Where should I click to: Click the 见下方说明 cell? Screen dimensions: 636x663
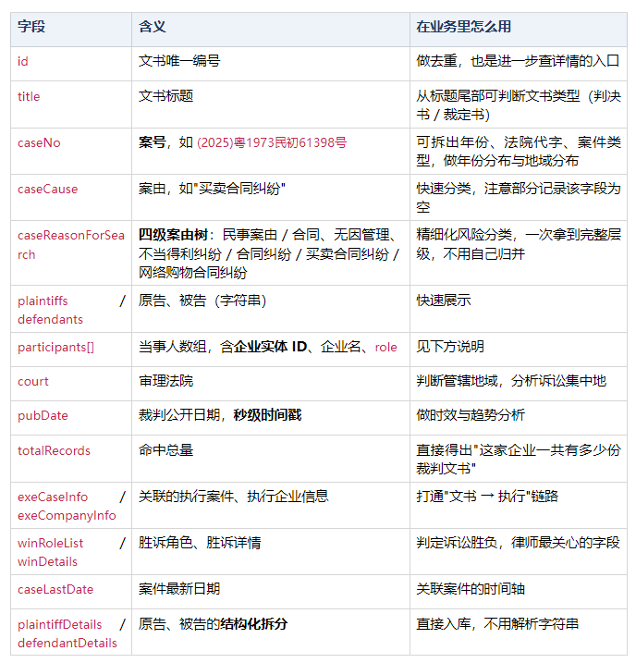point(518,350)
